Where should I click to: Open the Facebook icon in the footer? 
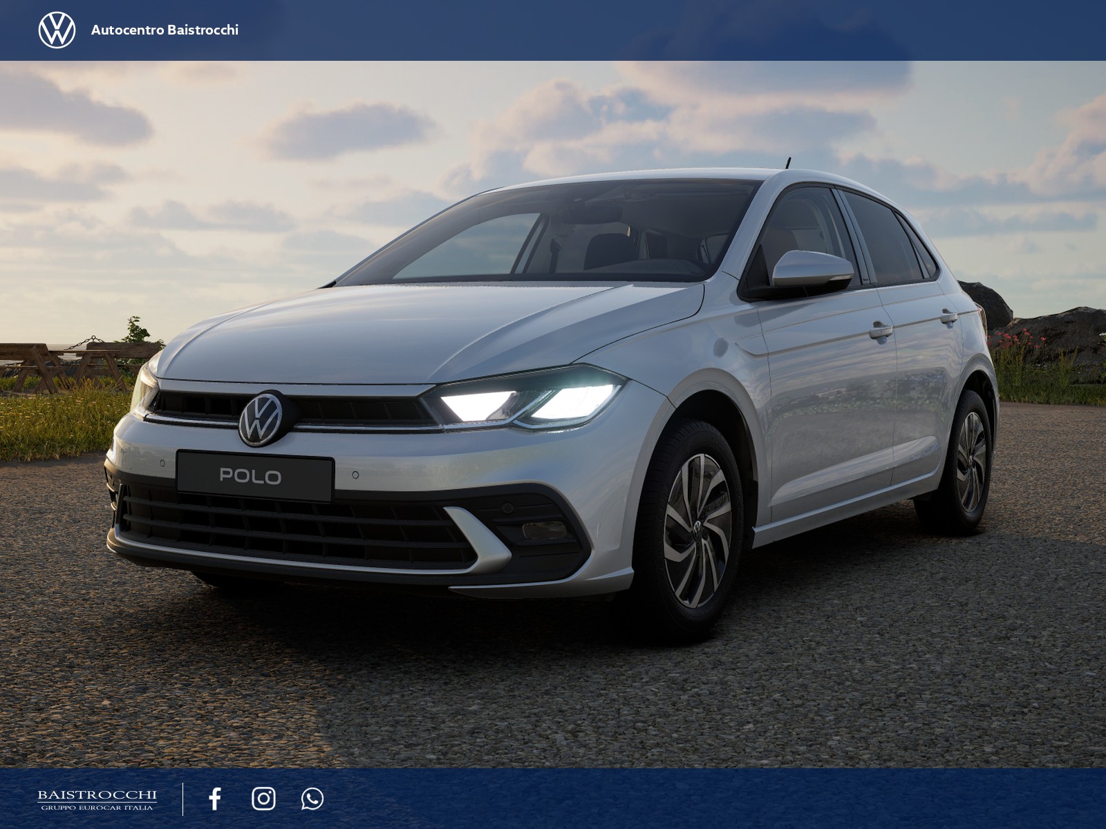[215, 799]
